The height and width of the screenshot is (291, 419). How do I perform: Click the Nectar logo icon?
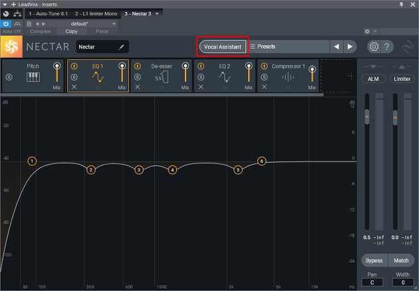[x=11, y=47]
